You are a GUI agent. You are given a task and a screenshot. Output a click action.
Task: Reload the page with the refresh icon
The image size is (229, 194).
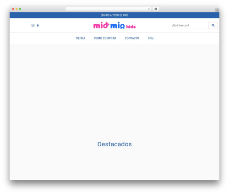(149, 9)
